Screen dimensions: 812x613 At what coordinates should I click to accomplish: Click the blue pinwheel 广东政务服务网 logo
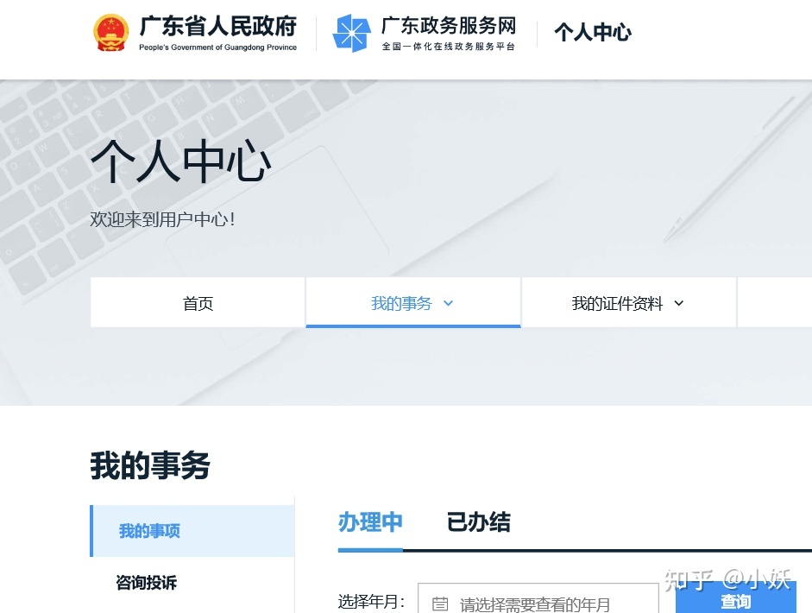coord(351,33)
